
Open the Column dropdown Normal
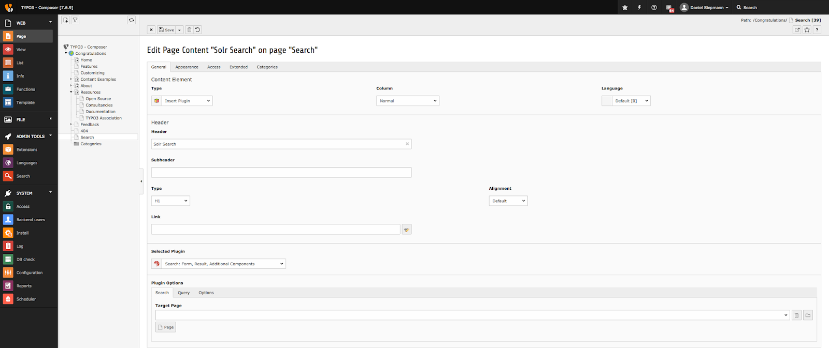tap(408, 101)
